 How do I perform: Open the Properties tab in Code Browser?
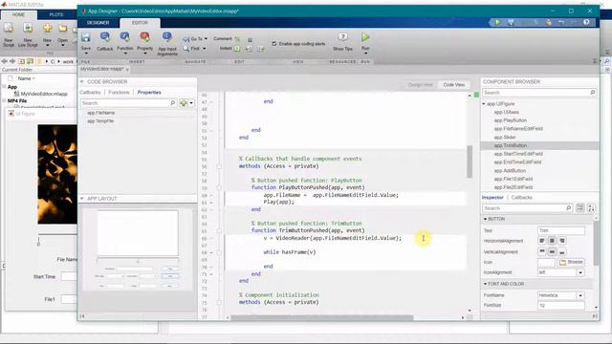coord(149,93)
